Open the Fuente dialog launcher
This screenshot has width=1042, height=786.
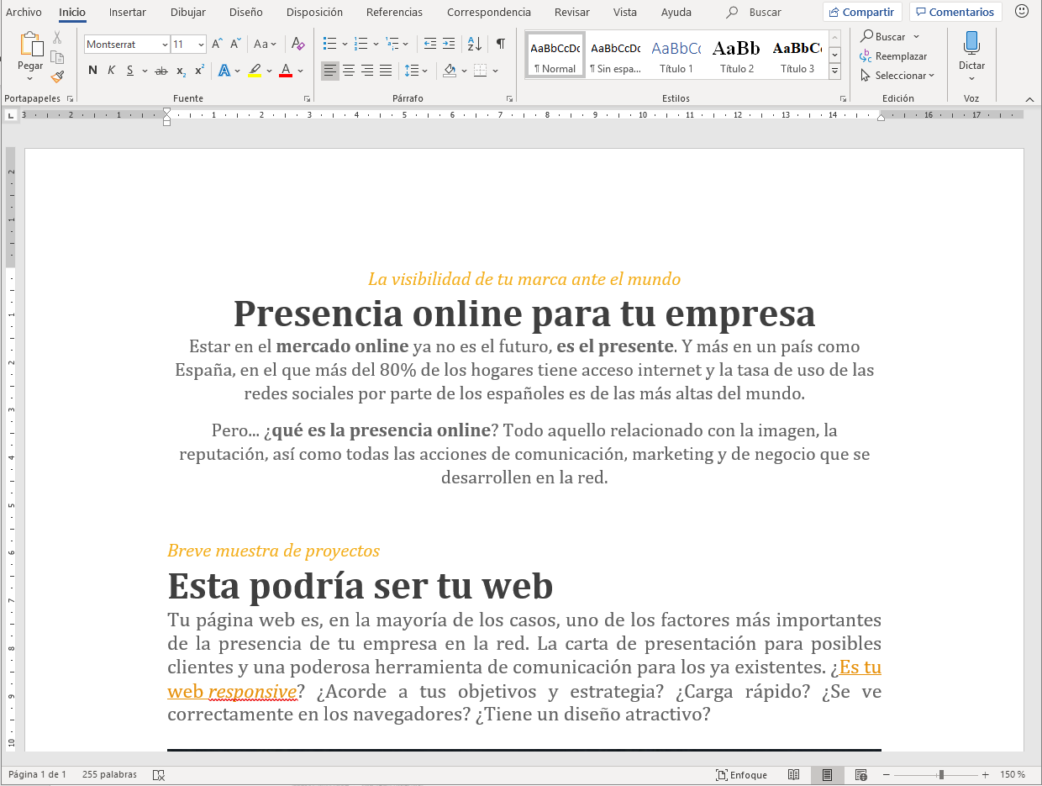(x=307, y=98)
